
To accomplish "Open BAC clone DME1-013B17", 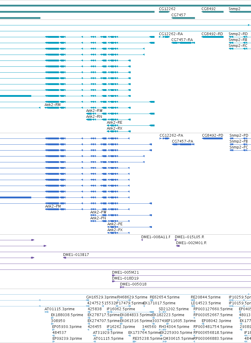I will pyautogui.click(x=76, y=255).
